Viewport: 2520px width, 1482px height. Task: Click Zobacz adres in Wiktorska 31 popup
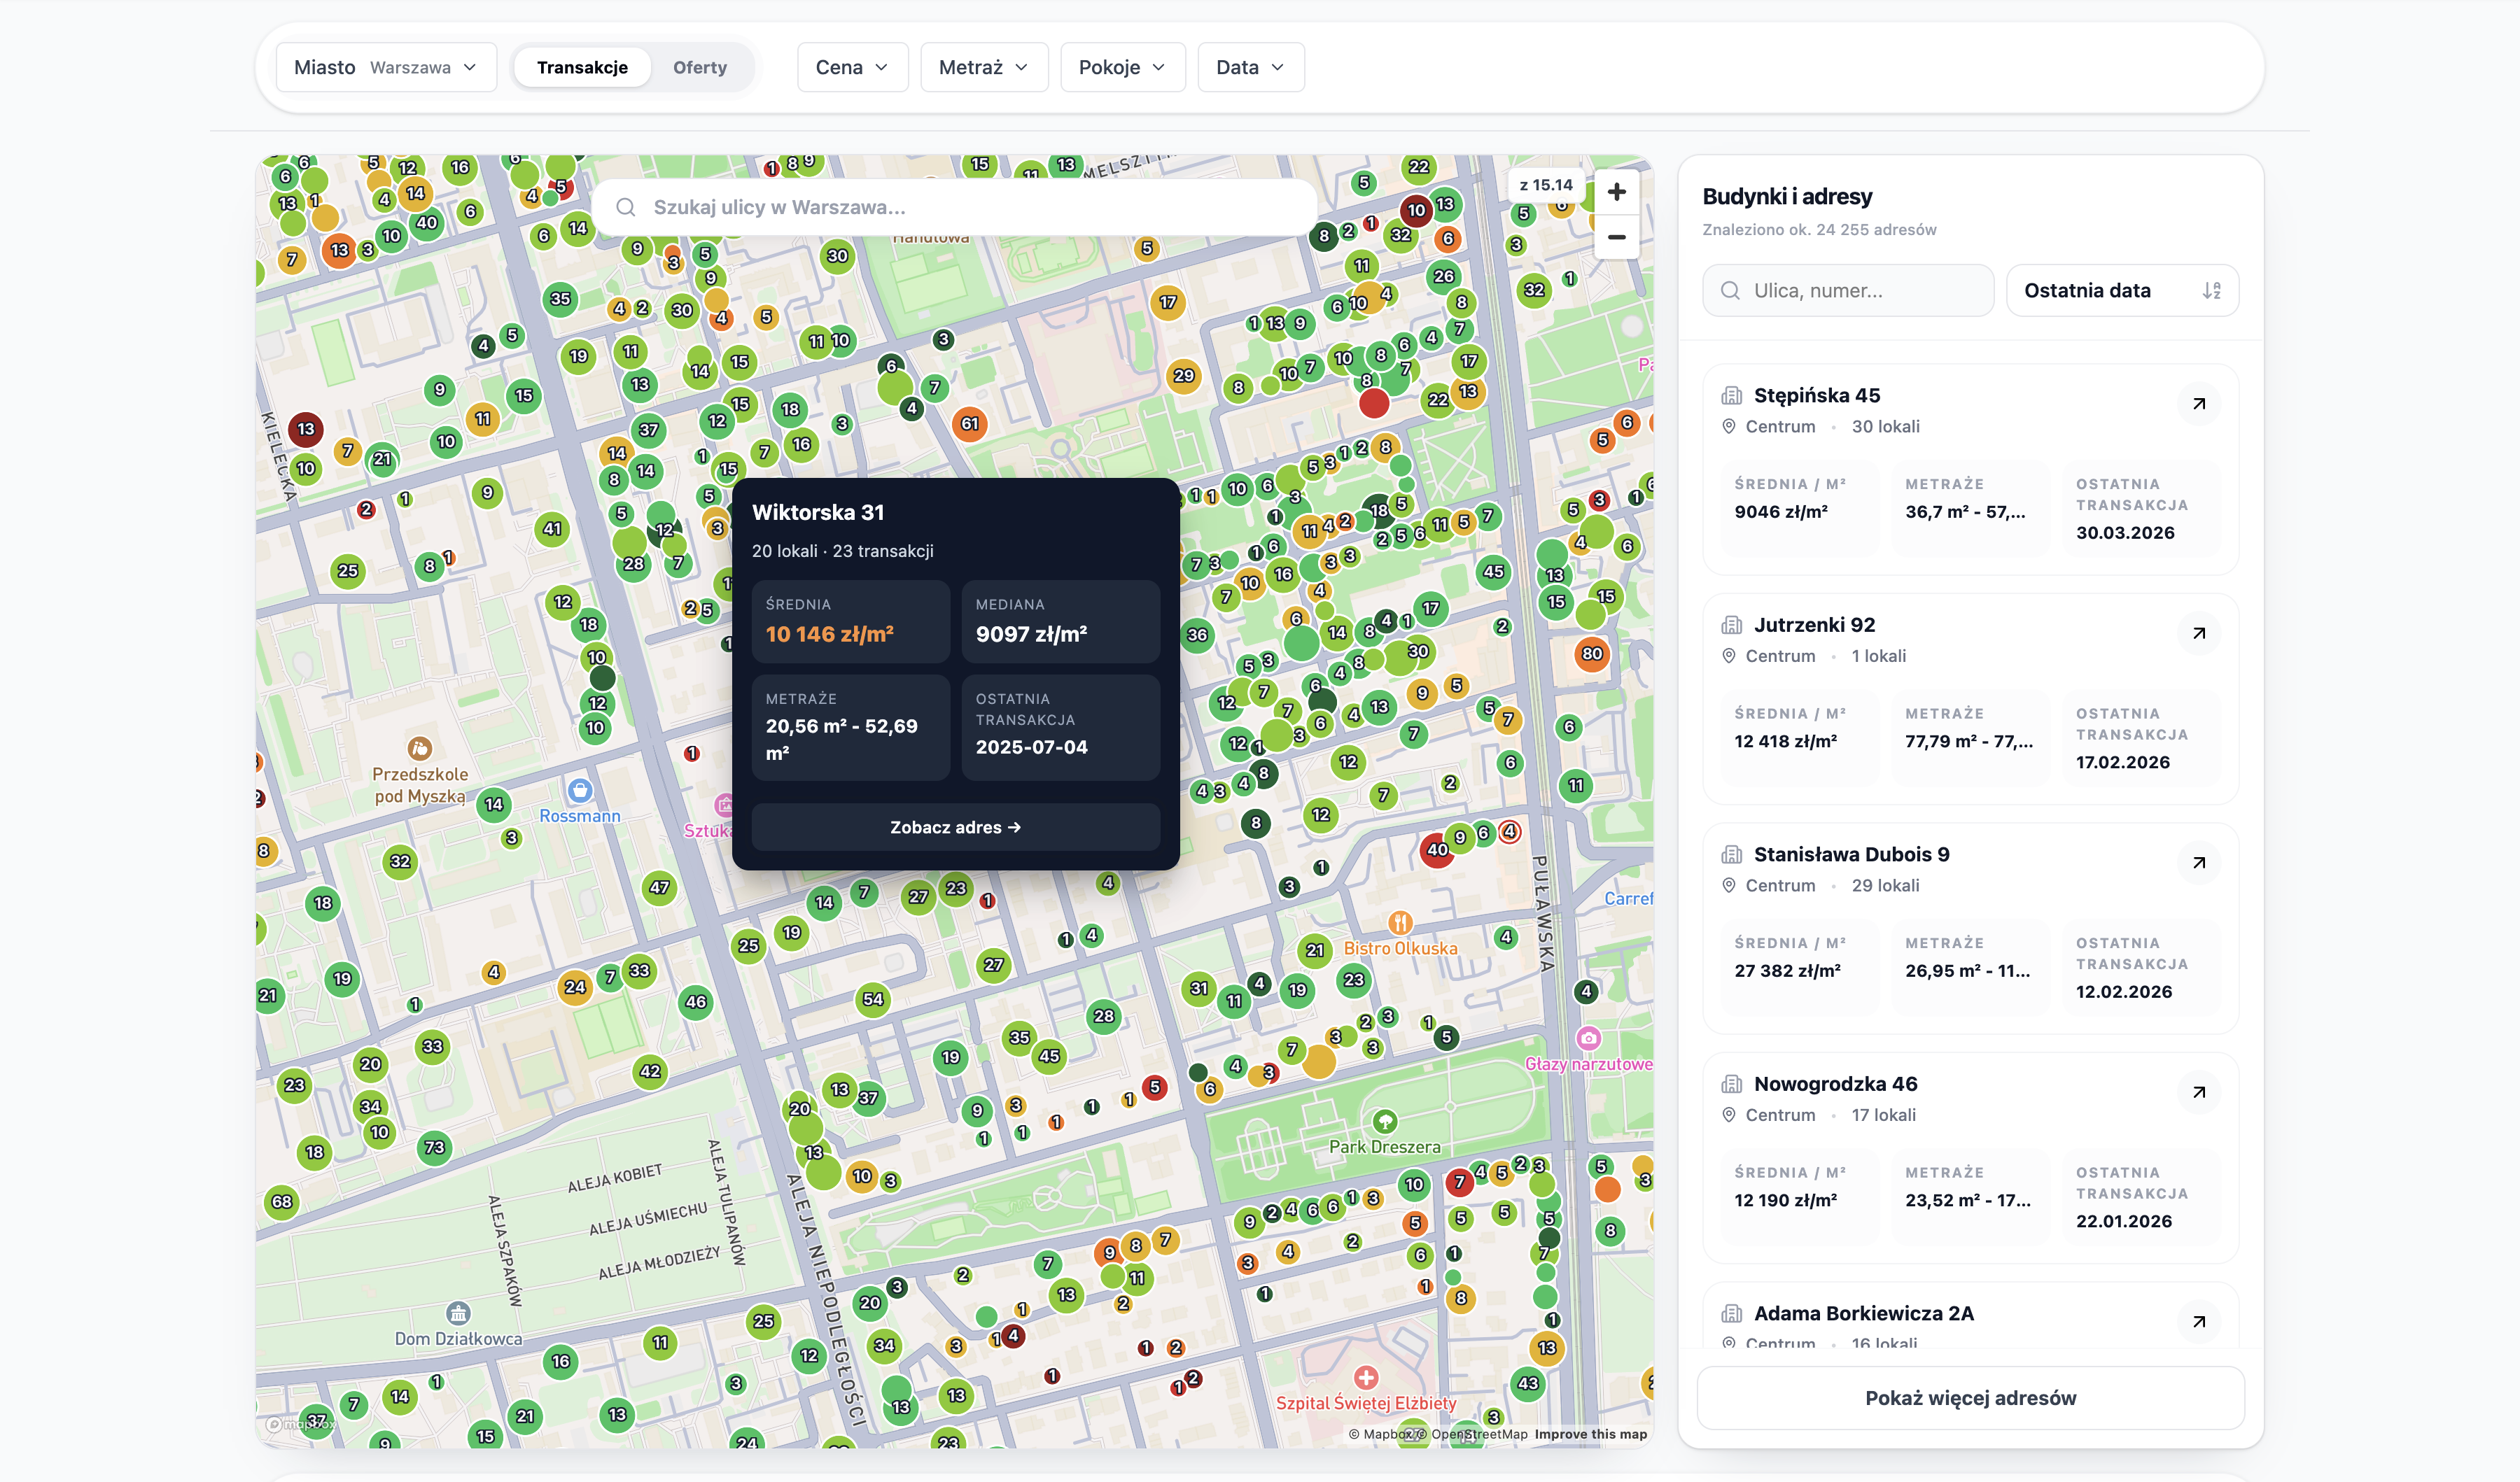(x=955, y=828)
